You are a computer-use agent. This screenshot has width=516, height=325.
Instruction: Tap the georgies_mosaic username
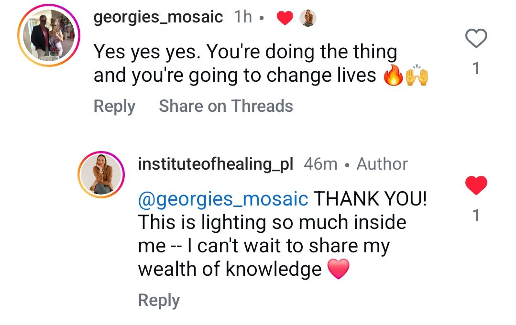158,18
